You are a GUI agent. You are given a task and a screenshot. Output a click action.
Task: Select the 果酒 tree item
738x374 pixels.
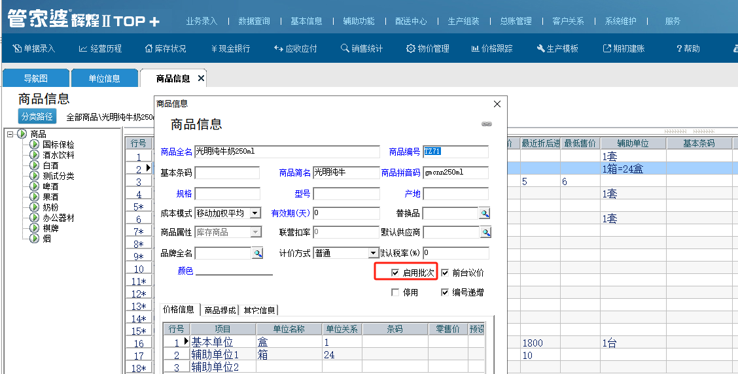pyautogui.click(x=50, y=197)
